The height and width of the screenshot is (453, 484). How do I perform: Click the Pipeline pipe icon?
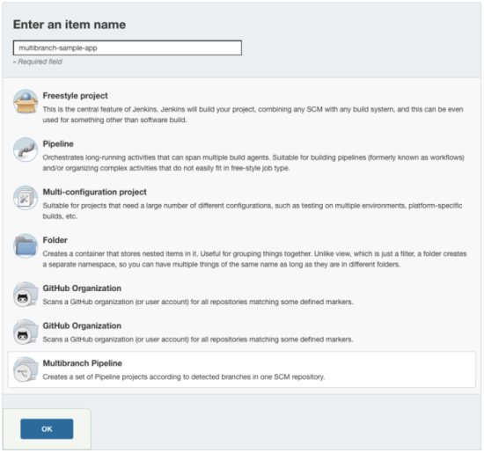pos(26,150)
